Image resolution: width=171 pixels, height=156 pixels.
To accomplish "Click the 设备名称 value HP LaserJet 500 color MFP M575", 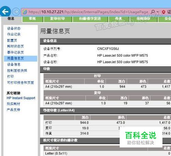I will [122, 62].
